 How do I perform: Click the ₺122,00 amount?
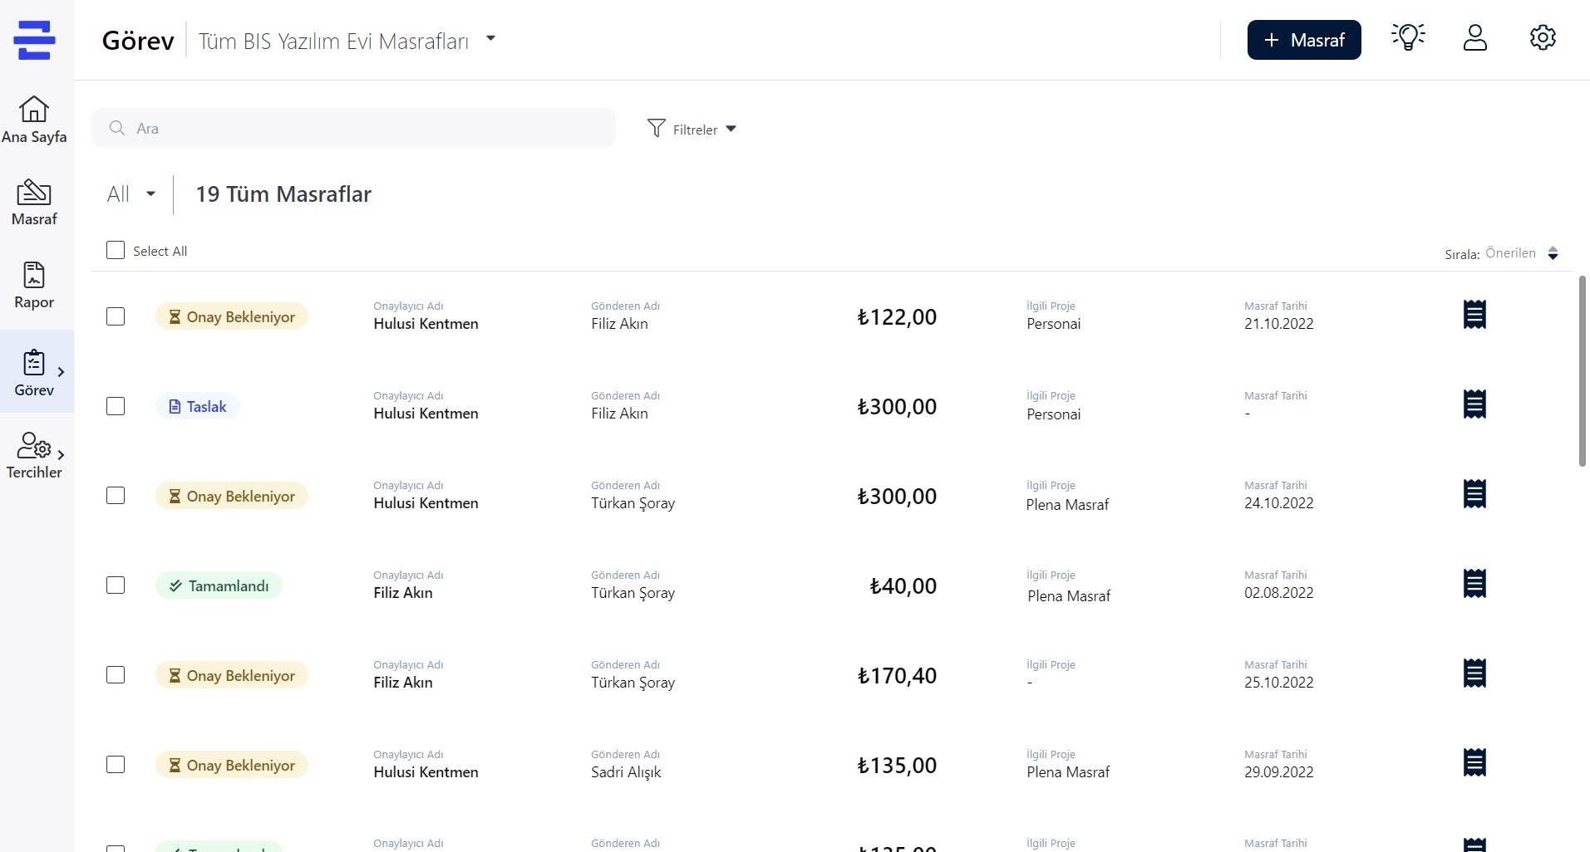coord(897,317)
